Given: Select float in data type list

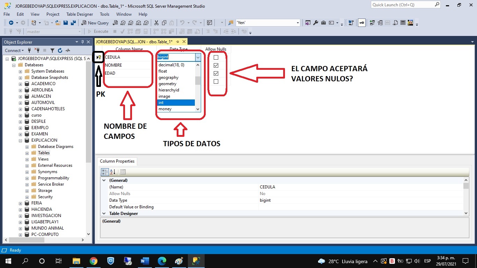Looking at the screenshot, I should point(176,71).
